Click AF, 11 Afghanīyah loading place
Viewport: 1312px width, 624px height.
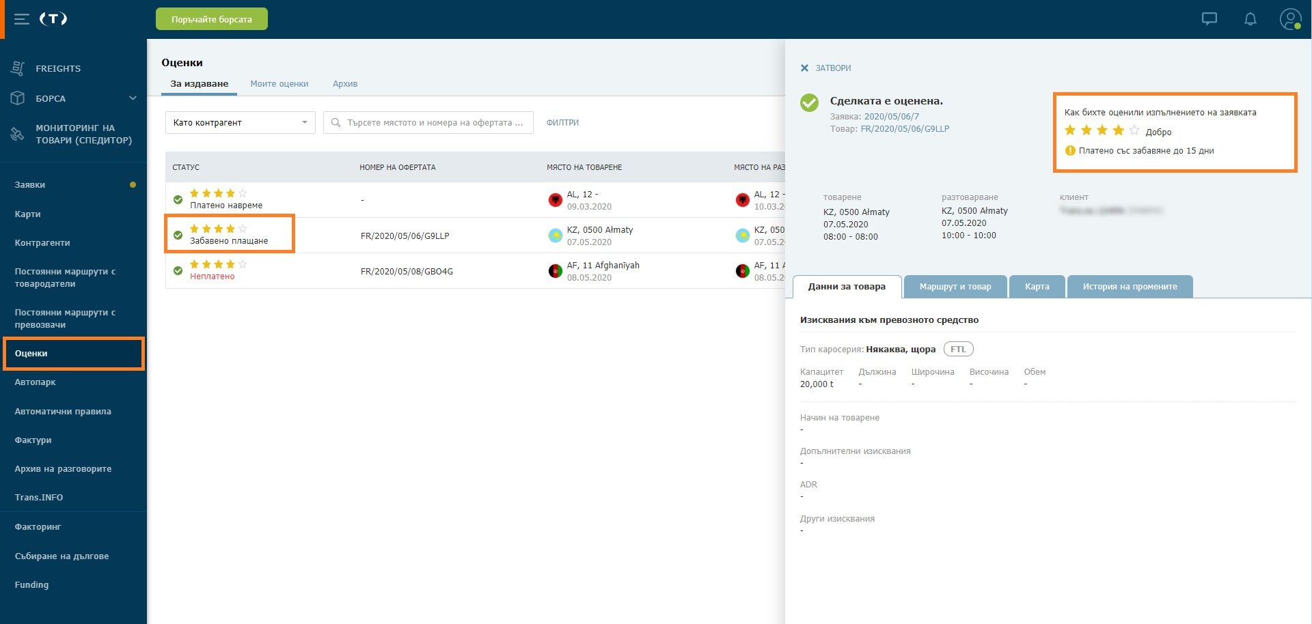pos(603,266)
